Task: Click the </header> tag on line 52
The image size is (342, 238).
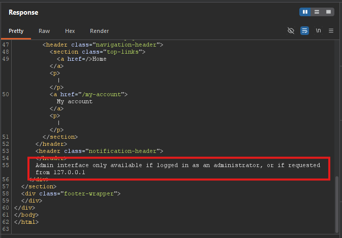Action: [x=51, y=144]
